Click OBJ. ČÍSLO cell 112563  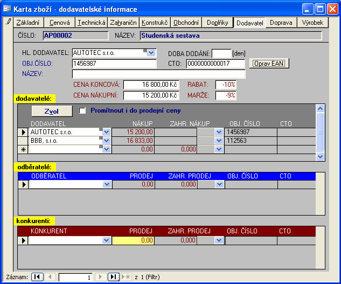pos(250,141)
